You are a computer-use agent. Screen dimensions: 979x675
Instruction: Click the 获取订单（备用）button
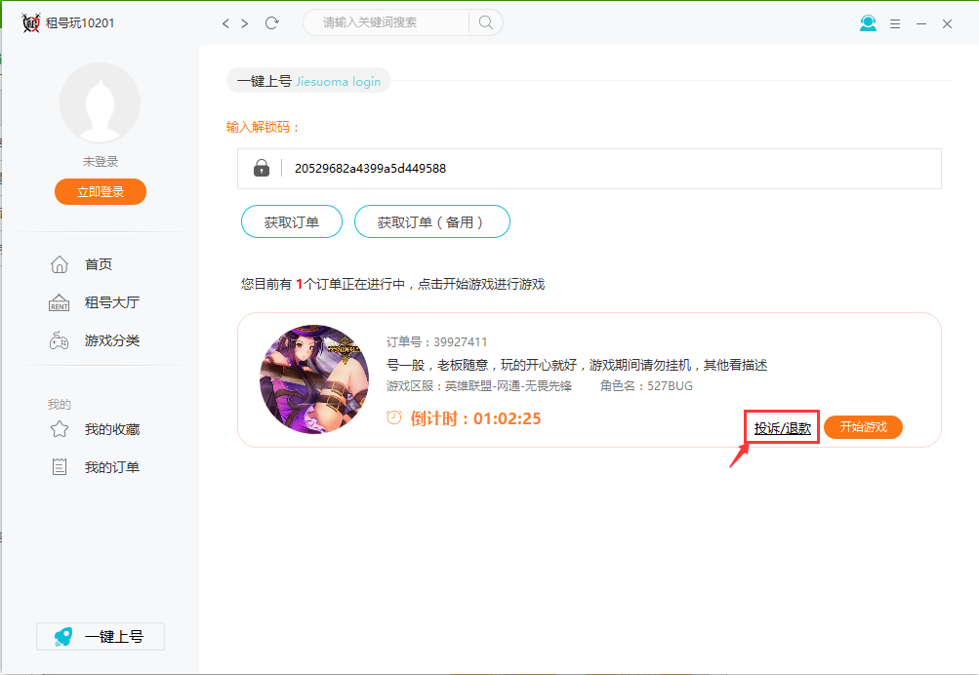pyautogui.click(x=432, y=221)
